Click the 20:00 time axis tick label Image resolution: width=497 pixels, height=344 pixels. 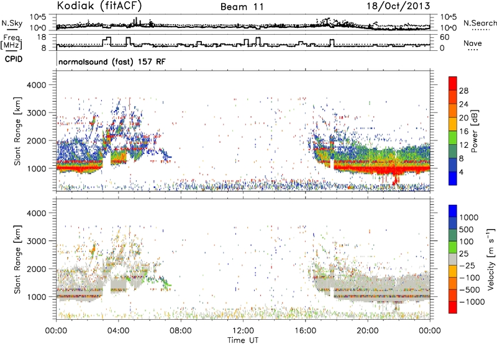(367, 331)
